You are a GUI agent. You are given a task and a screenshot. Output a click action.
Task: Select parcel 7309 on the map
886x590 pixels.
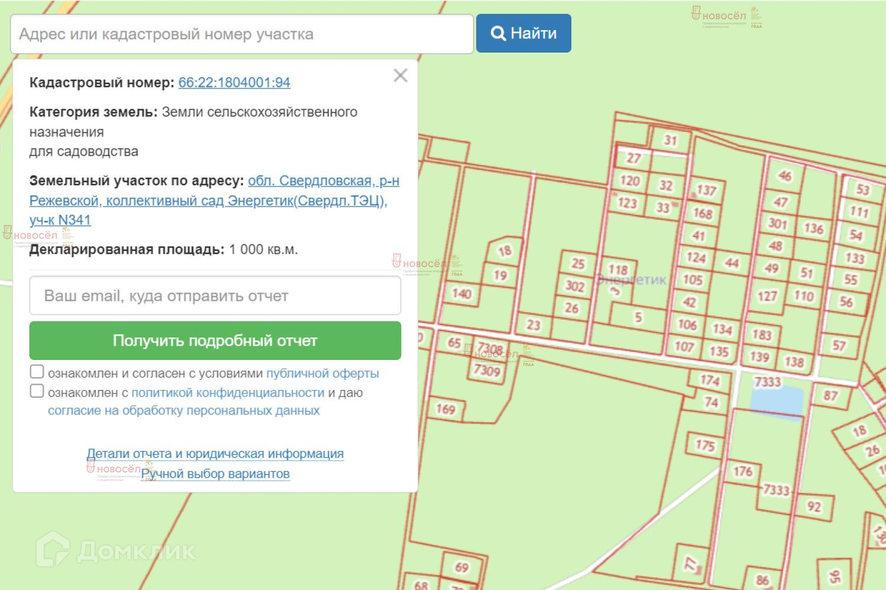point(487,371)
